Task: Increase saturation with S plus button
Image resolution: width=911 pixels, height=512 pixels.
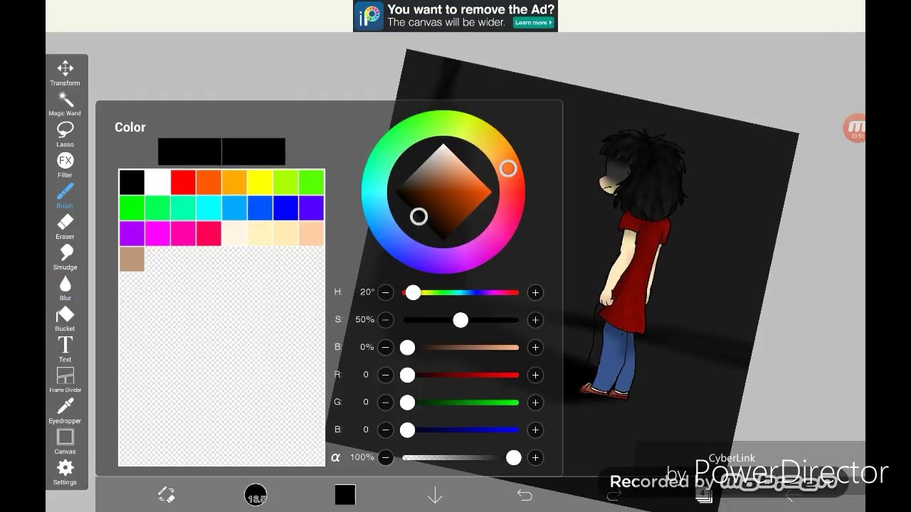Action: coord(535,320)
